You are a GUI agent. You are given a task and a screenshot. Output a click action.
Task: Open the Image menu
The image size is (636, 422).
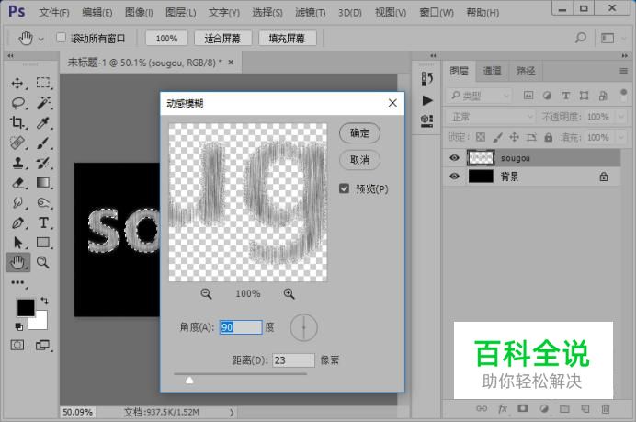pyautogui.click(x=139, y=13)
